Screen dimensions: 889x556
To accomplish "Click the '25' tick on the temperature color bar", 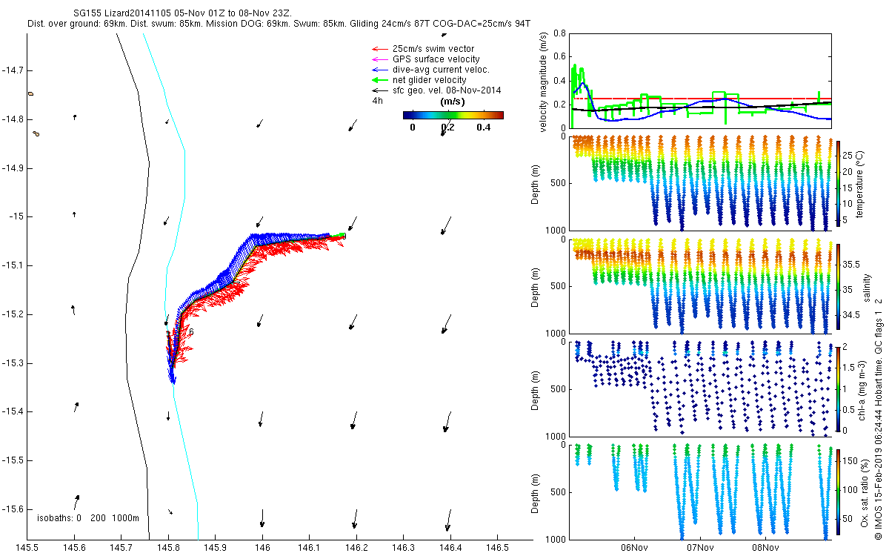I will click(849, 155).
